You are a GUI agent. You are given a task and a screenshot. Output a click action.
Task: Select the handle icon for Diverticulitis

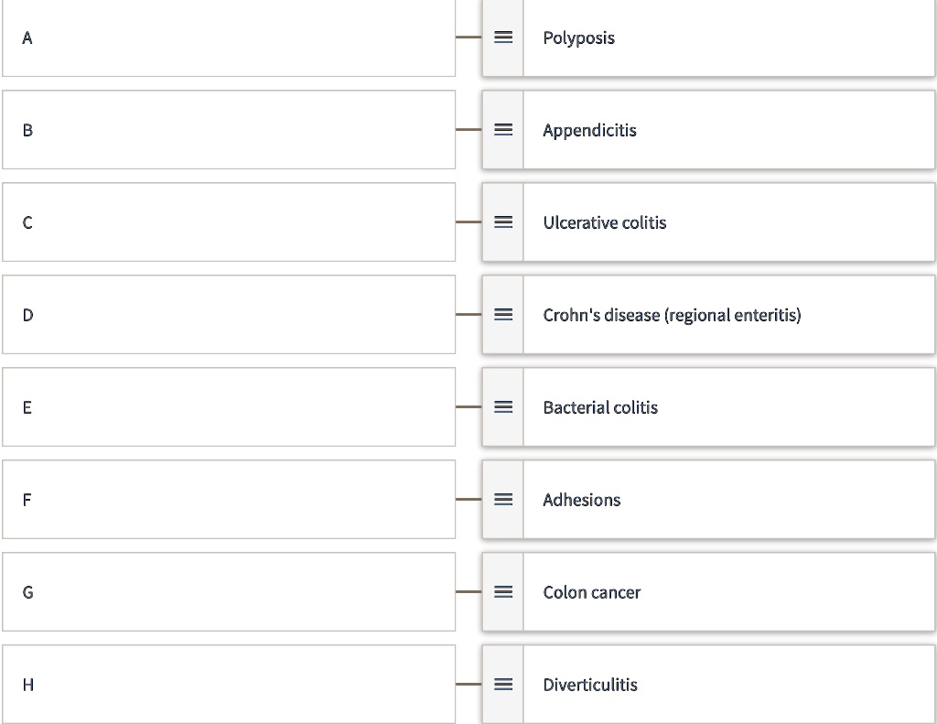click(502, 684)
